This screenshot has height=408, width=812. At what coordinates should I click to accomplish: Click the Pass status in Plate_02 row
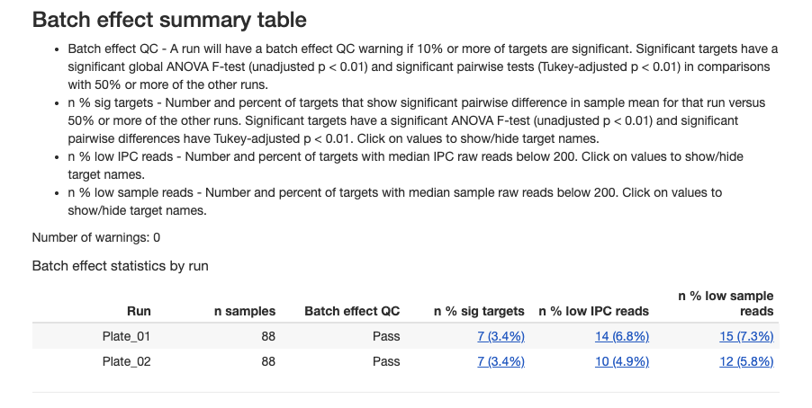386,361
